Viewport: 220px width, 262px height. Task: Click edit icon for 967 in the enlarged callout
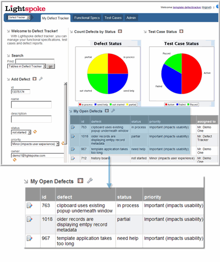point(30,238)
